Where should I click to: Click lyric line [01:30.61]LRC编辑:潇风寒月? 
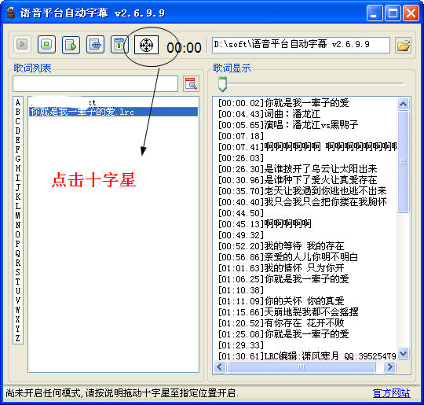[279, 356]
